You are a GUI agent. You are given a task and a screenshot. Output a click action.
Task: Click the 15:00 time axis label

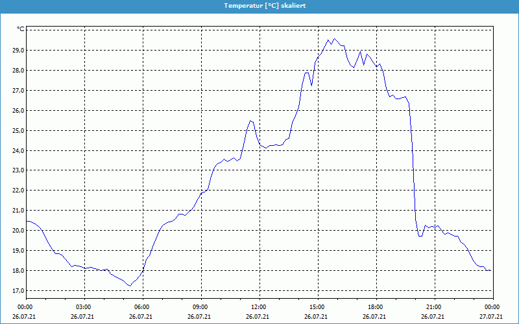317,307
